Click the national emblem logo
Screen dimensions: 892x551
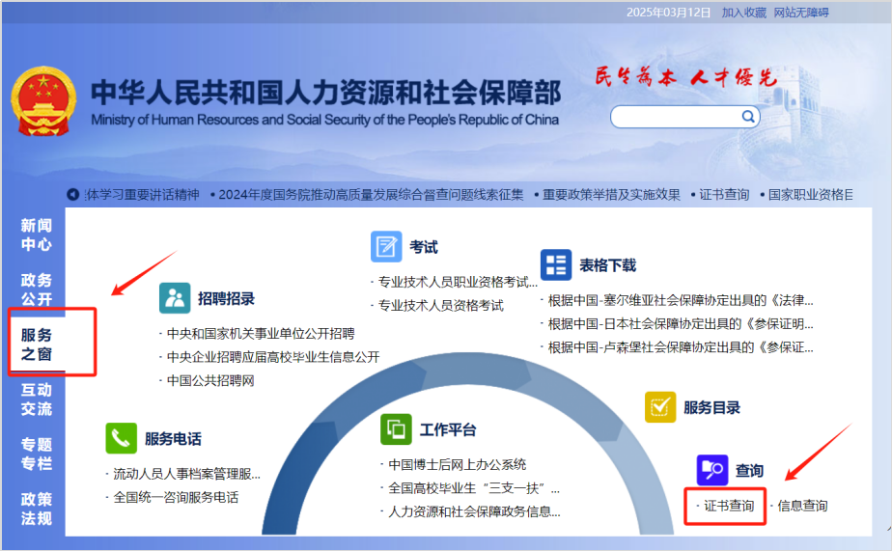coord(43,101)
